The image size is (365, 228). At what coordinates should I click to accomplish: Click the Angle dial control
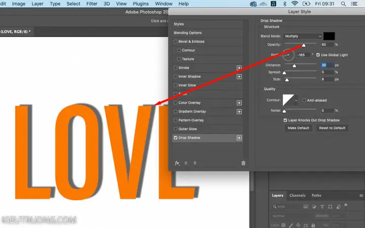pos(288,55)
